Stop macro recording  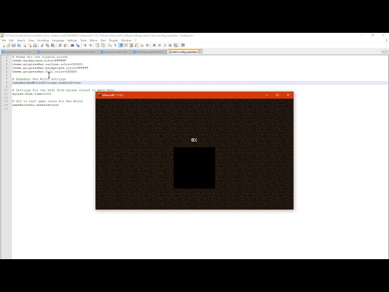click(x=159, y=46)
